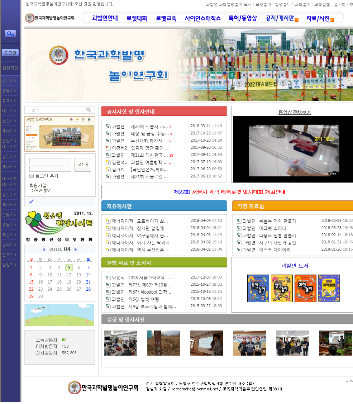Enable the 로그인 유지 checkbox
This screenshot has width=353, height=404.
pos(32,176)
